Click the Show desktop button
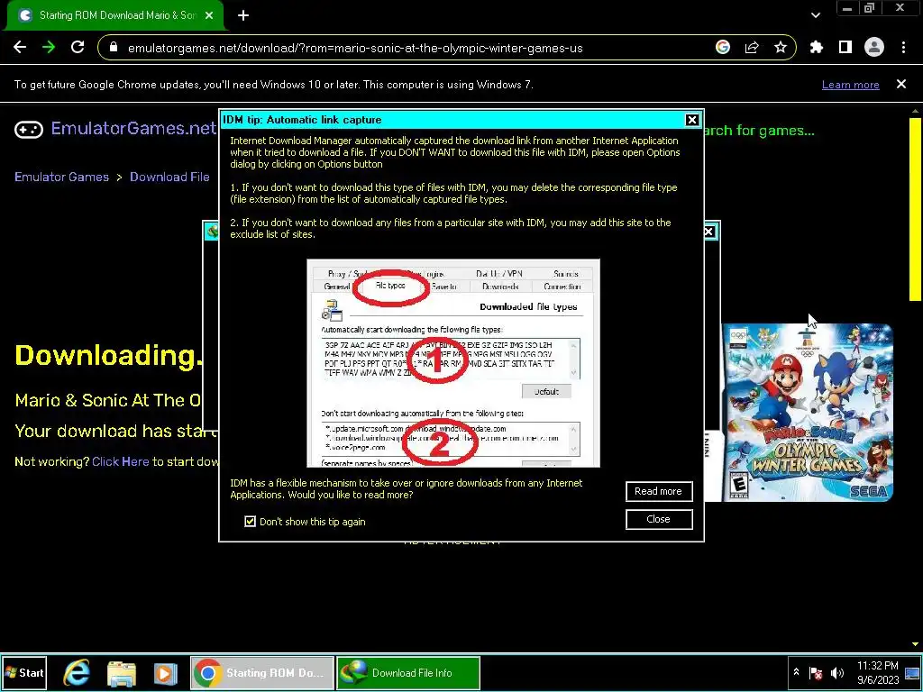Image resolution: width=923 pixels, height=692 pixels. coord(913,672)
